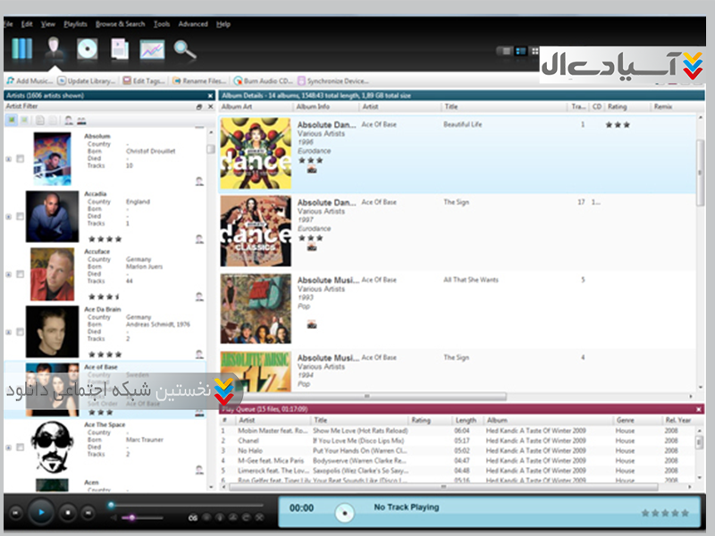Toggle the checkbox for Ace Da Brain

point(20,332)
